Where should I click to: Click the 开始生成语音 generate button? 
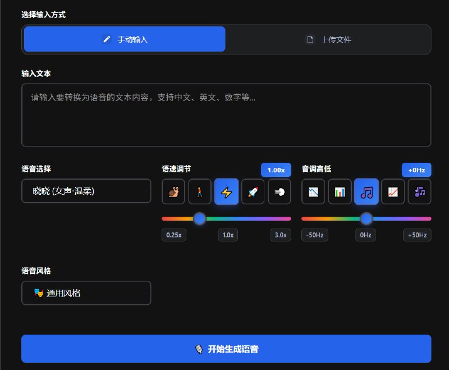pos(226,348)
